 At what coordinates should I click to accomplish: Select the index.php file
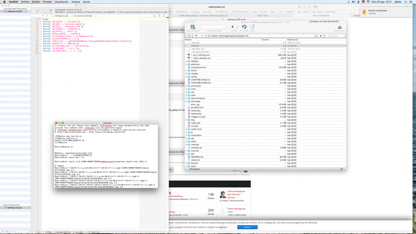tap(196, 123)
